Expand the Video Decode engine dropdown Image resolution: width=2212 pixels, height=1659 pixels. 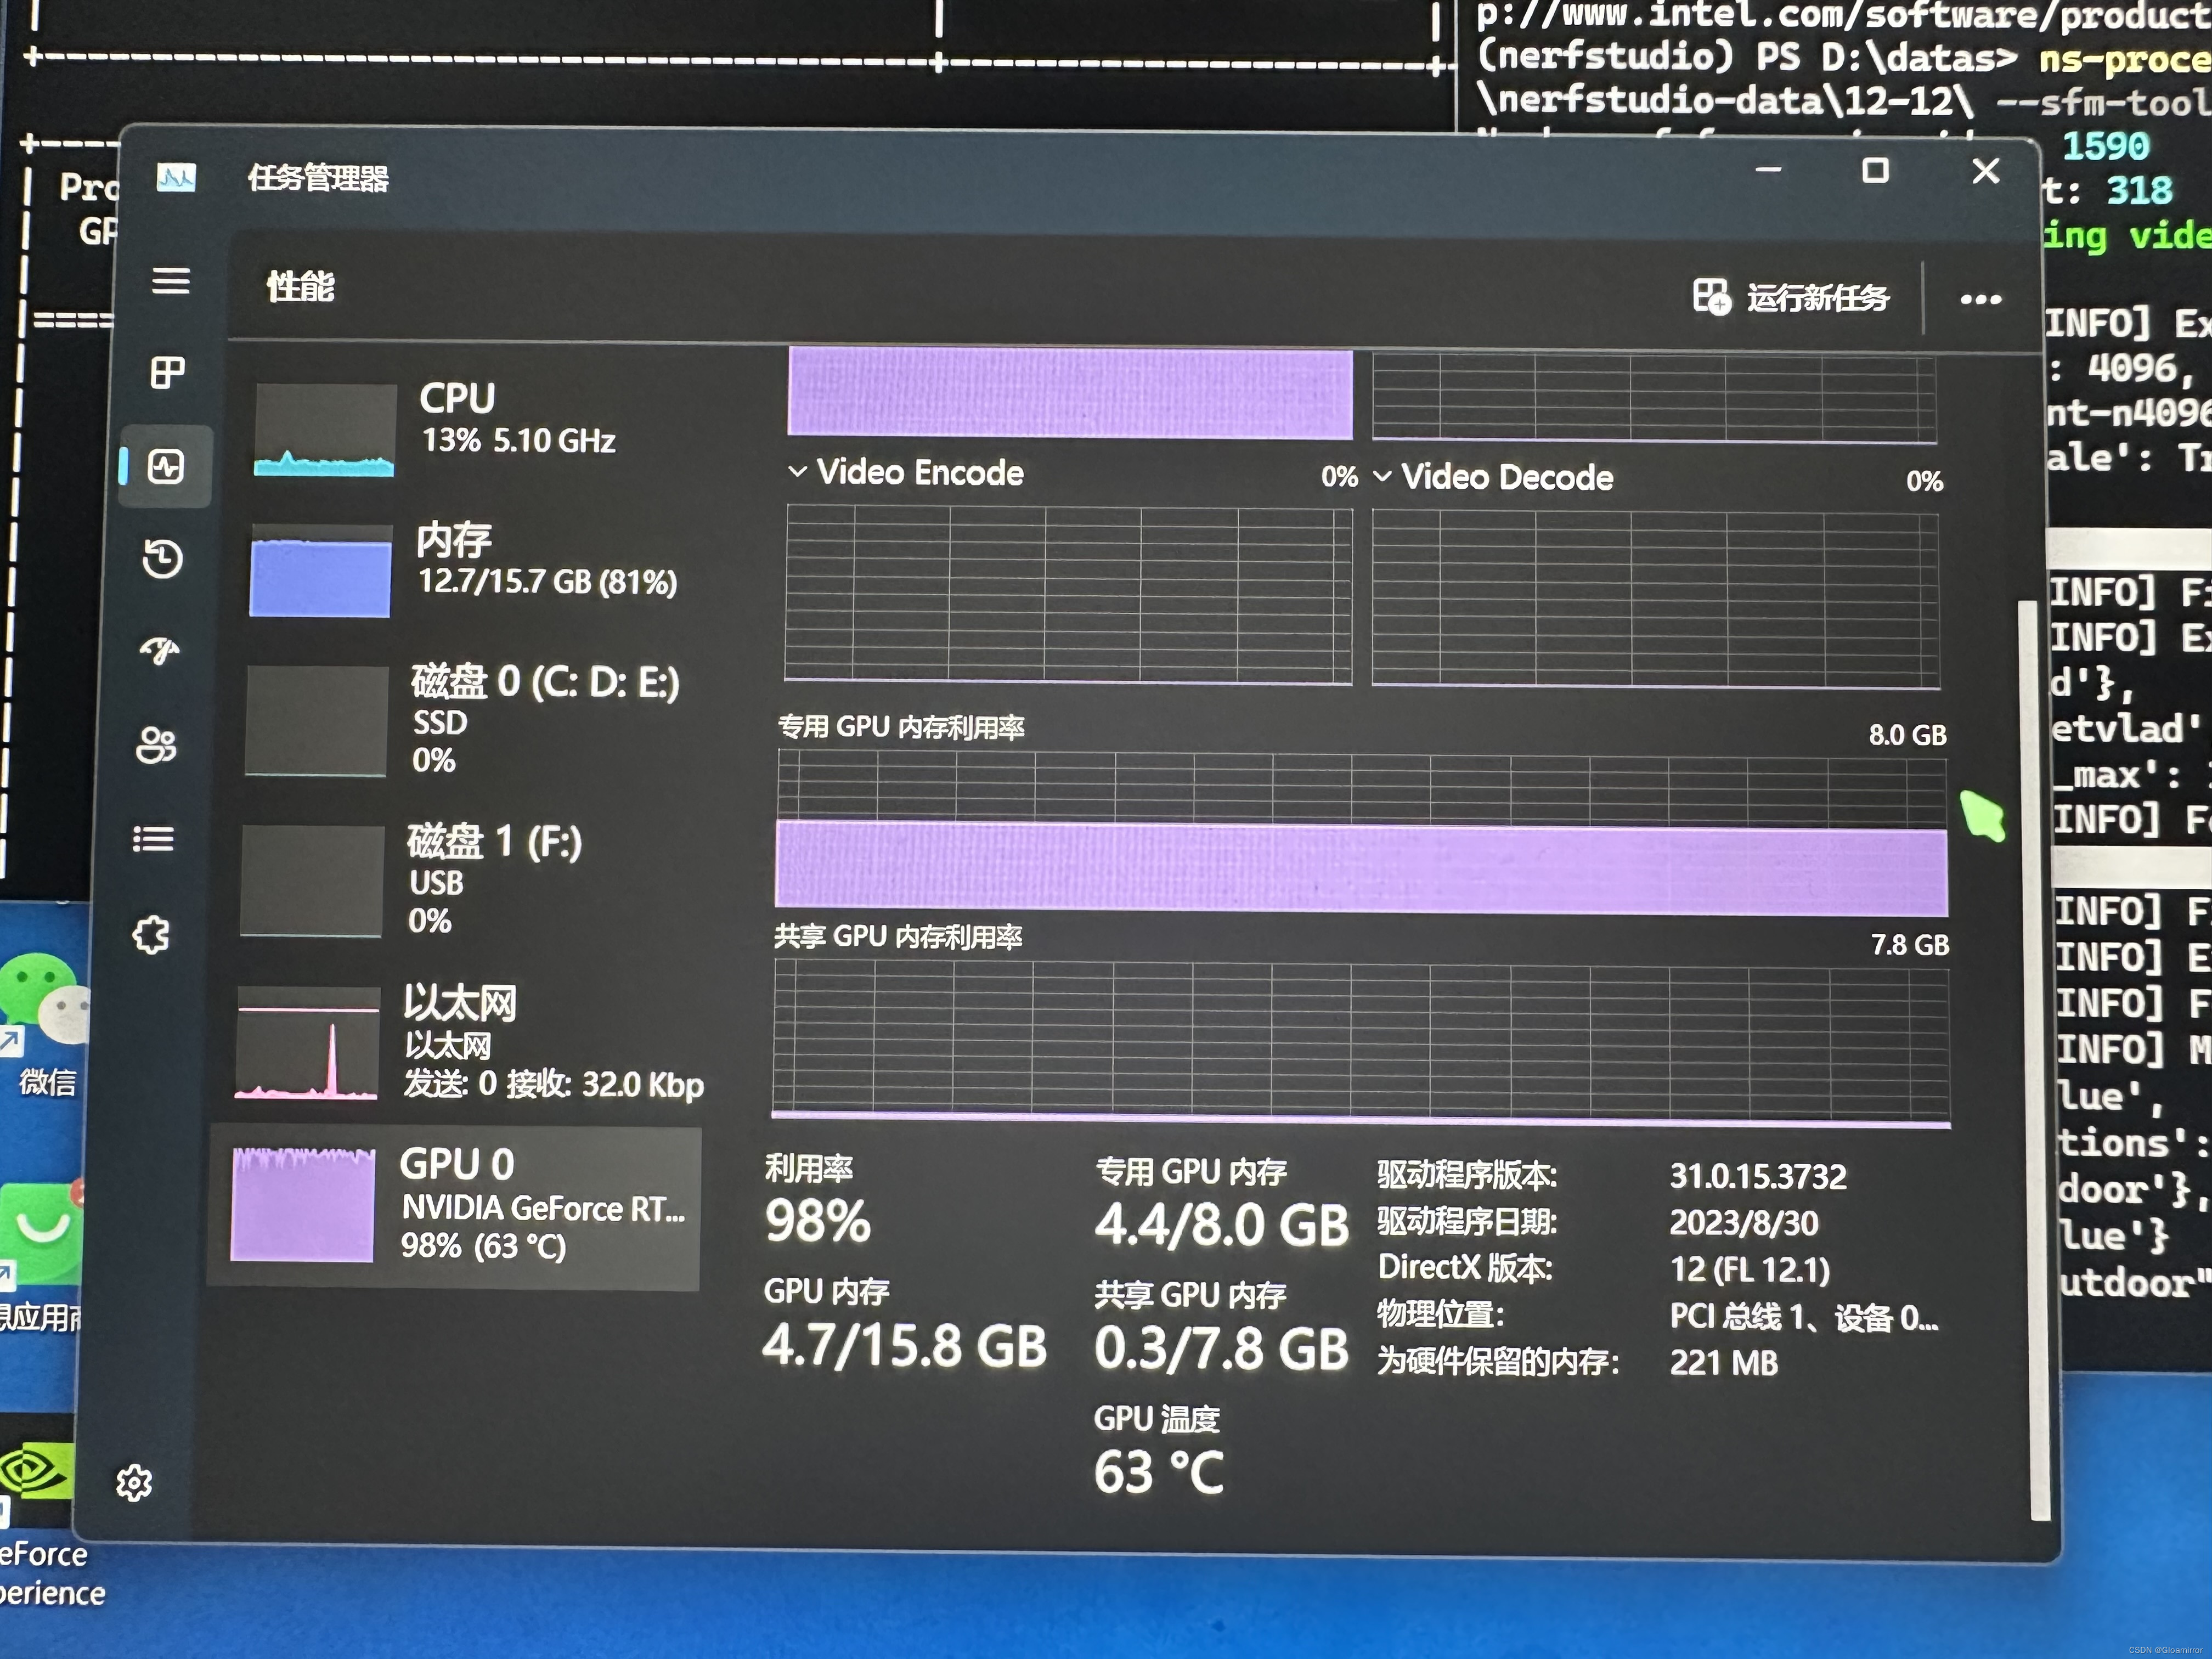[x=1382, y=477]
